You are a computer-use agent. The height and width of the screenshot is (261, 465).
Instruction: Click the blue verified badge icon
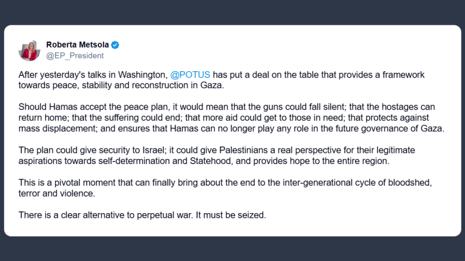[115, 45]
